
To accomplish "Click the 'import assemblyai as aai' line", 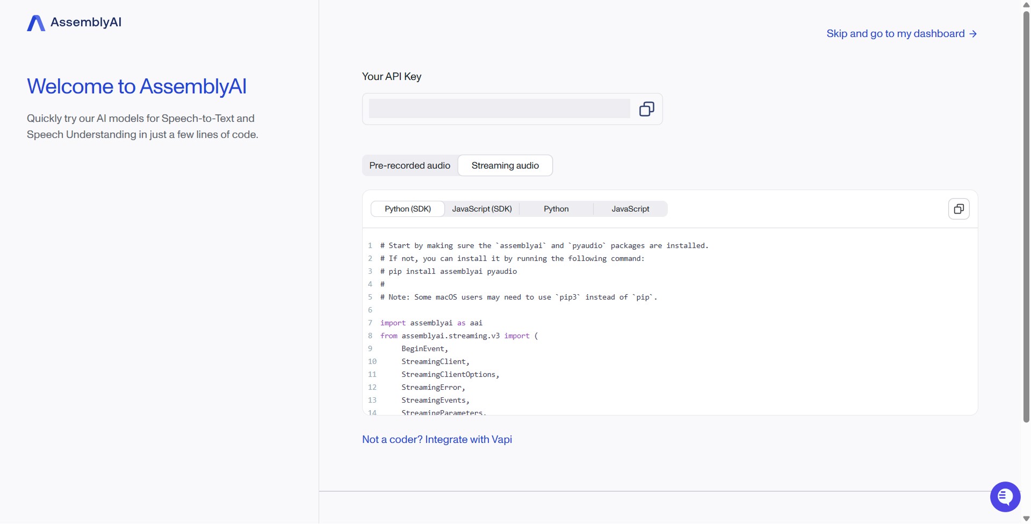I will pos(431,323).
